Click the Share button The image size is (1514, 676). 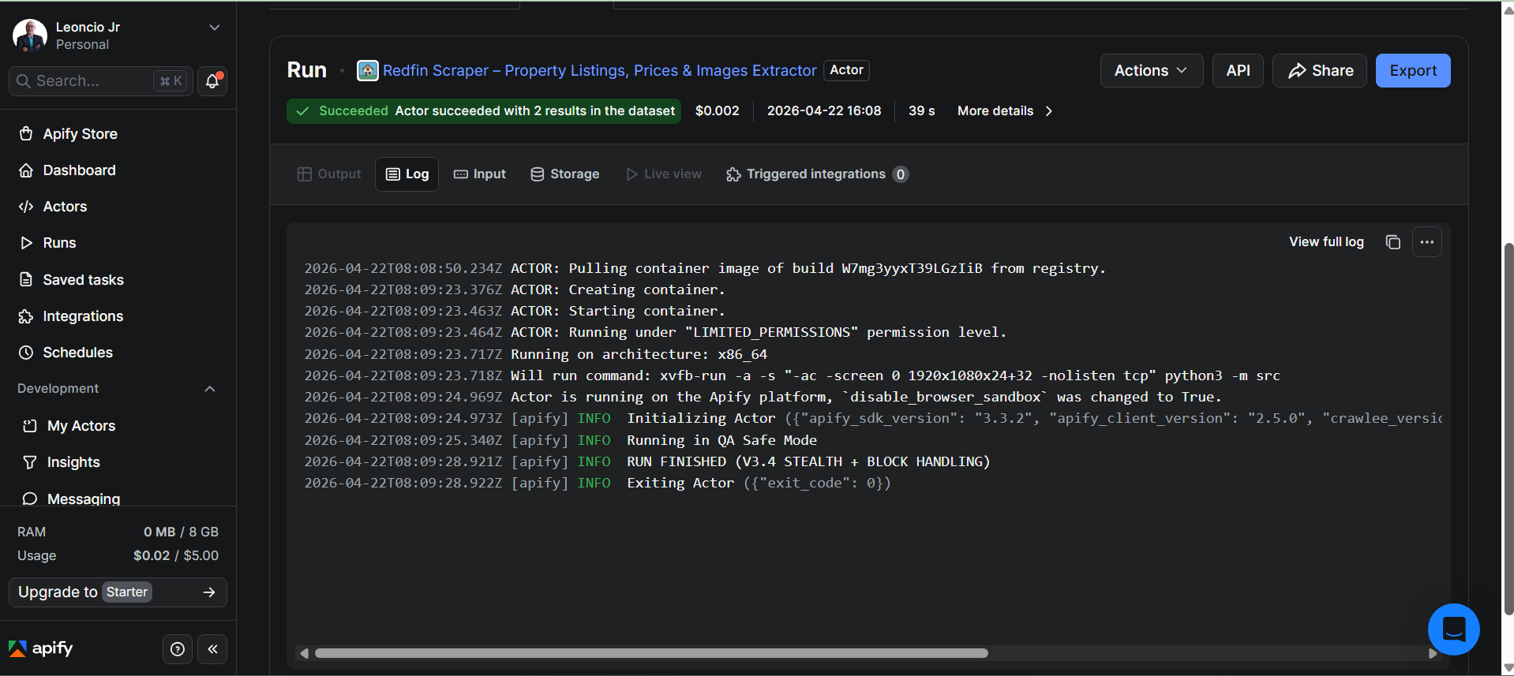coord(1320,70)
